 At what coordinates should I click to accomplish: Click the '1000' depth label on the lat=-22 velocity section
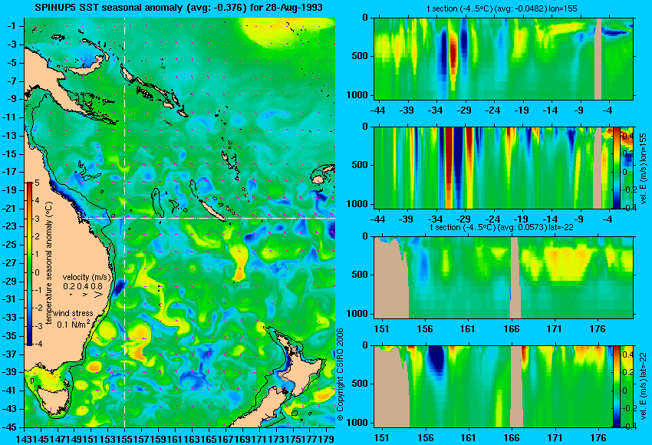tap(357, 423)
